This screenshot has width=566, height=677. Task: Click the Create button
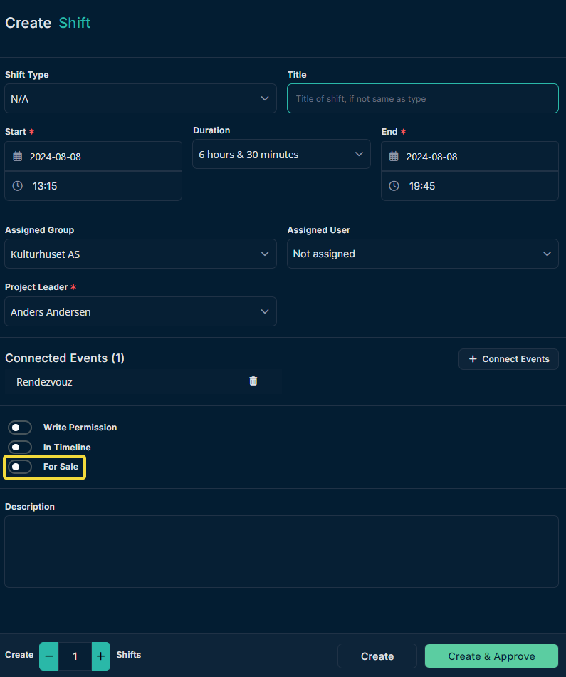(x=377, y=656)
